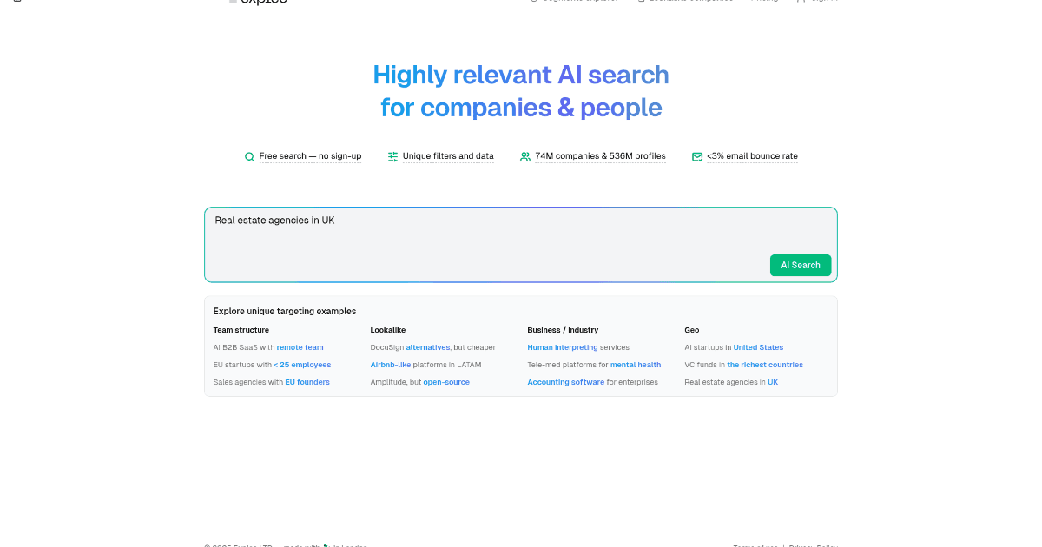Select the 'AI startups in United States' example
Screen dimensions: 1042x547
734,347
